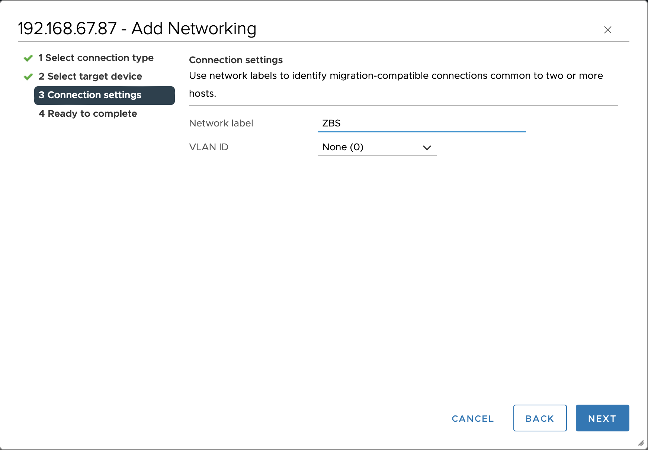Focus the Network label field containing ZBS
This screenshot has width=648, height=450.
pos(421,123)
